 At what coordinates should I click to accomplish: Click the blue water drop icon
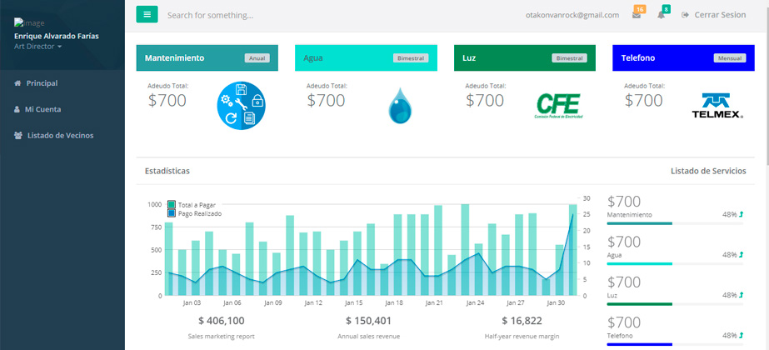click(400, 107)
